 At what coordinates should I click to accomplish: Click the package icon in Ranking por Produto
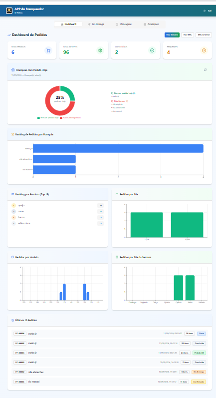[13, 194]
